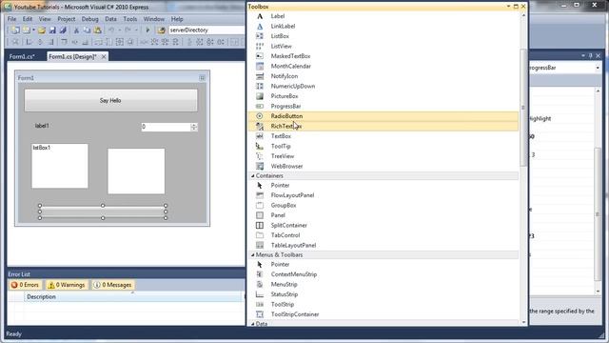Select the progress bar control on form
This screenshot has width=609, height=343.
[x=103, y=212]
